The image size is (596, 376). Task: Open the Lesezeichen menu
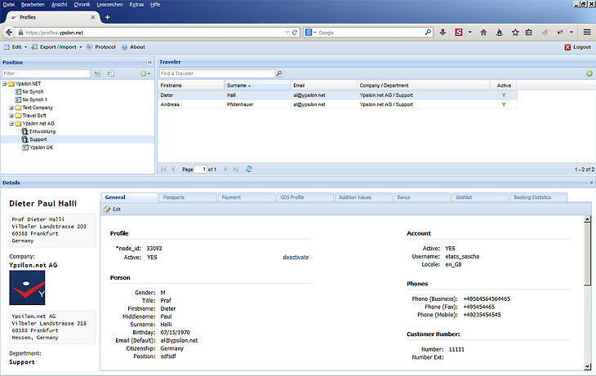tap(110, 5)
